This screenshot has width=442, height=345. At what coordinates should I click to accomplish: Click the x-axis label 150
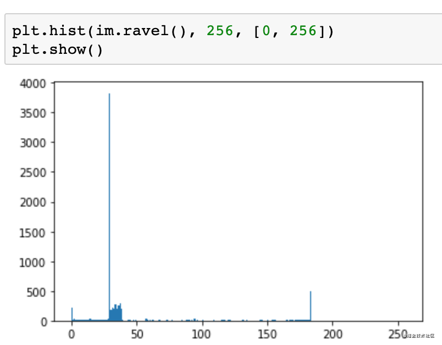[267, 335]
